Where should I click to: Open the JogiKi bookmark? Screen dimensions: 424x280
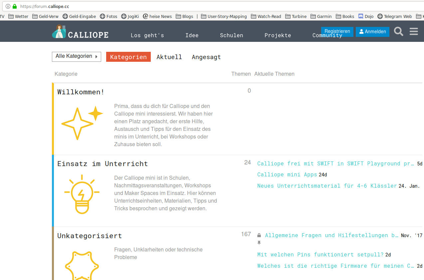click(130, 16)
